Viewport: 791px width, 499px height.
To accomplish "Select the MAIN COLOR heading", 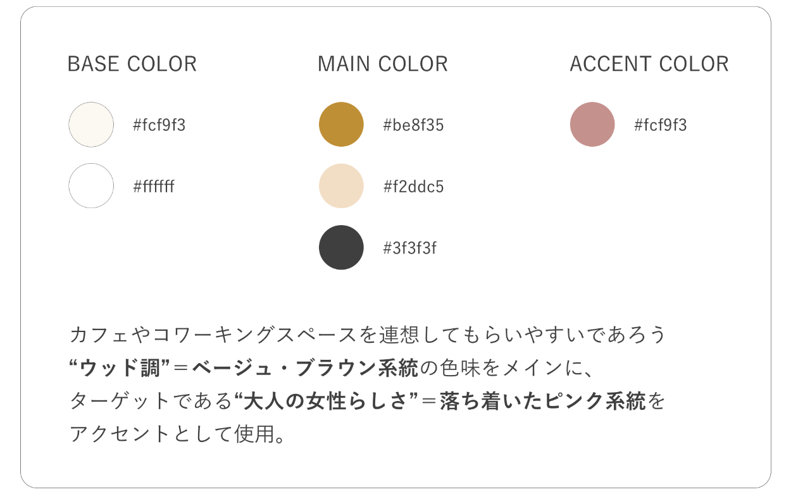I will (382, 64).
